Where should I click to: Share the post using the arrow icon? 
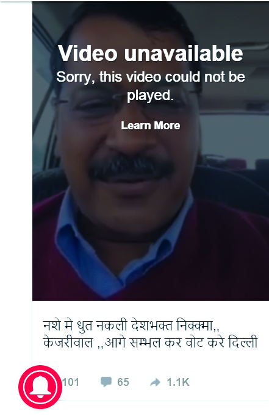click(155, 382)
